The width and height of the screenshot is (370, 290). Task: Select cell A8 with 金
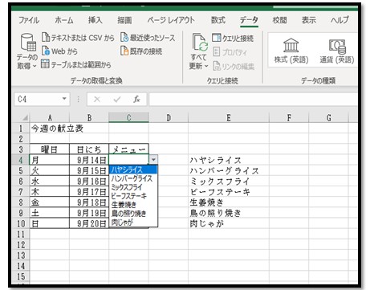click(x=50, y=202)
